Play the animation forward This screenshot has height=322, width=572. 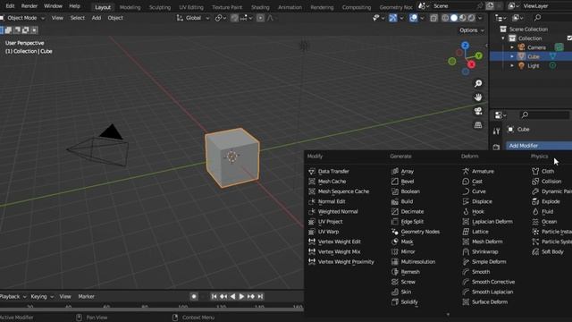click(241, 296)
